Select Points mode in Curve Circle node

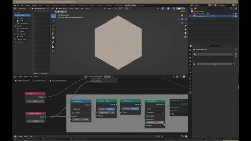click(x=102, y=109)
